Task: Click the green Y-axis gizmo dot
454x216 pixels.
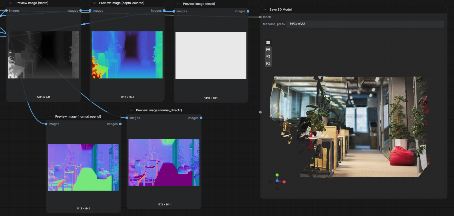Action: [x=277, y=175]
